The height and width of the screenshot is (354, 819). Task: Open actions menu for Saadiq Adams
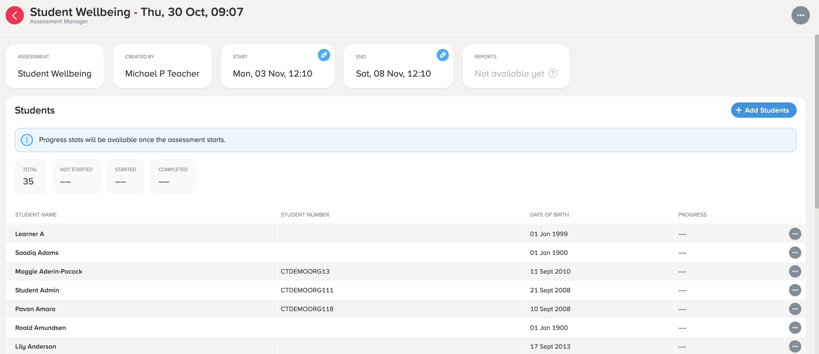(795, 253)
